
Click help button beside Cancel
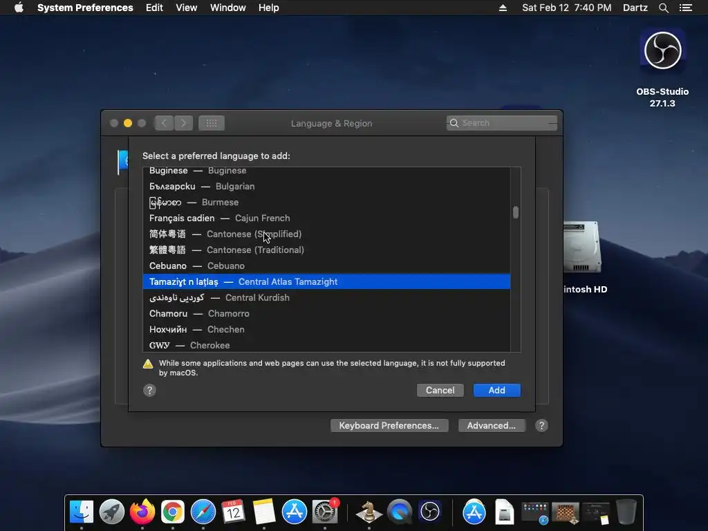point(149,390)
